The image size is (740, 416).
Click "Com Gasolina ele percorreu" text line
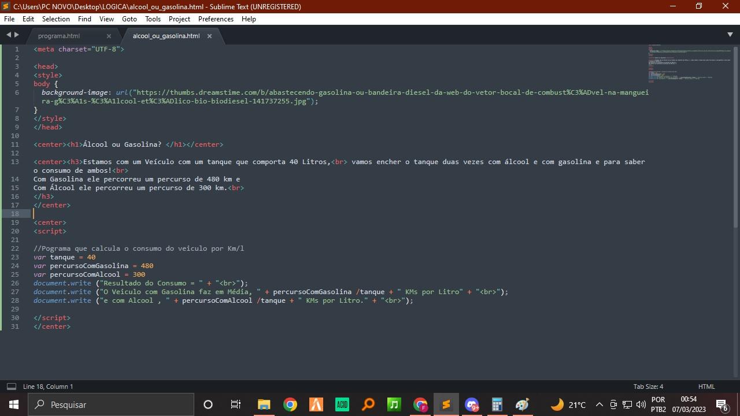click(x=137, y=179)
